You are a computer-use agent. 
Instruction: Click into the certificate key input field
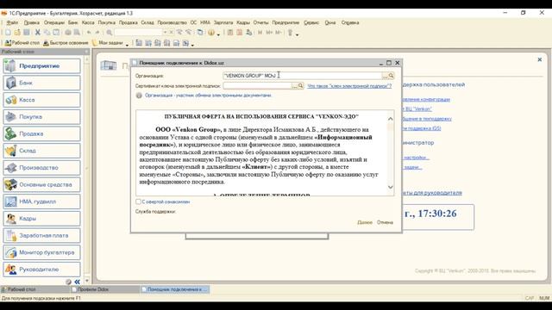pyautogui.click(x=257, y=86)
